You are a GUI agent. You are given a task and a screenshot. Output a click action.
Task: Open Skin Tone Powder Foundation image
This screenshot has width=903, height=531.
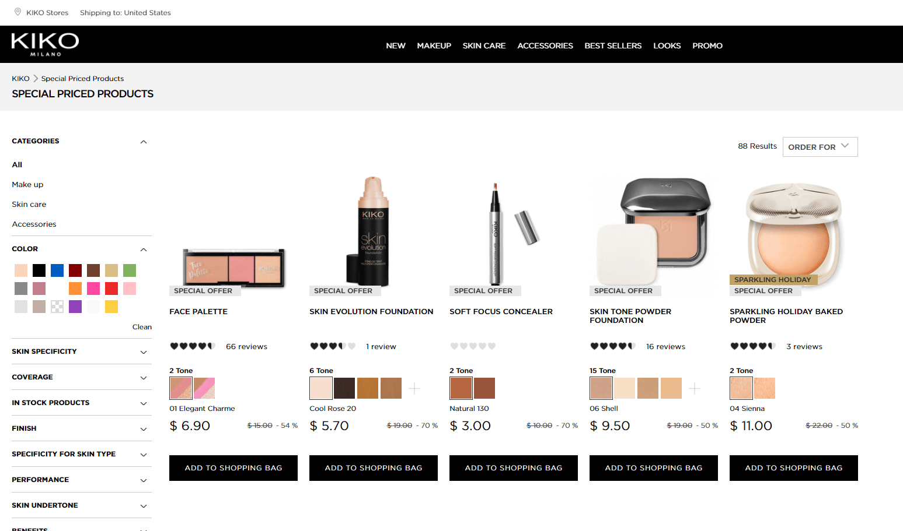(654, 231)
